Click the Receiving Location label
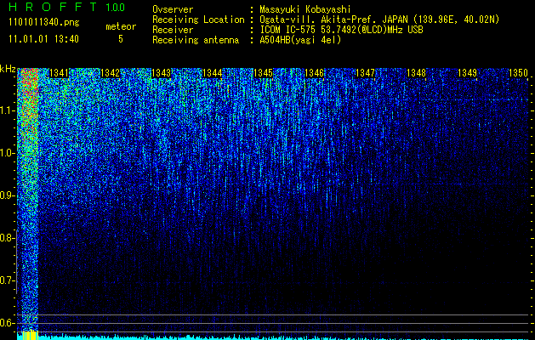535x340 pixels. 198,20
